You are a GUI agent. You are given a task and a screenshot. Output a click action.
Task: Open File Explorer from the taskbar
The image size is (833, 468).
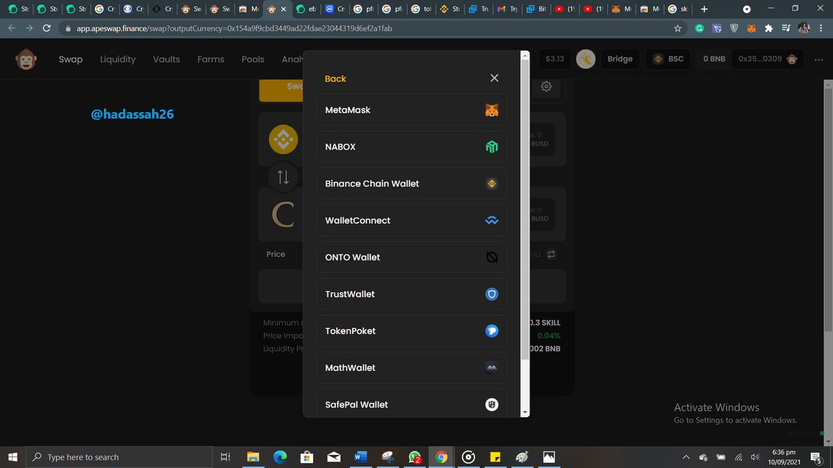tap(253, 457)
